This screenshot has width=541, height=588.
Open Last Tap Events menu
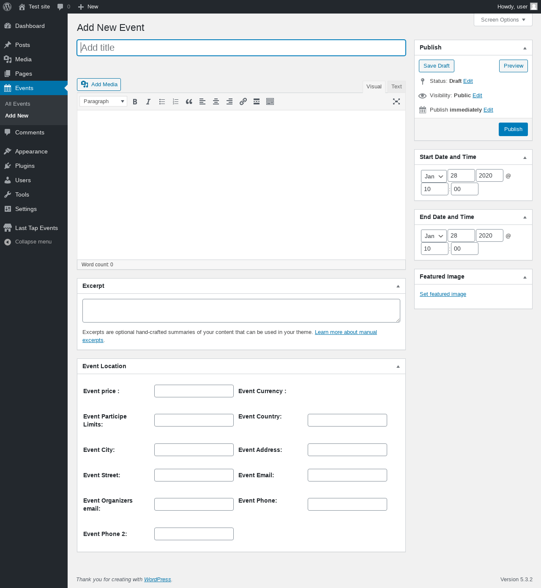pos(34,228)
